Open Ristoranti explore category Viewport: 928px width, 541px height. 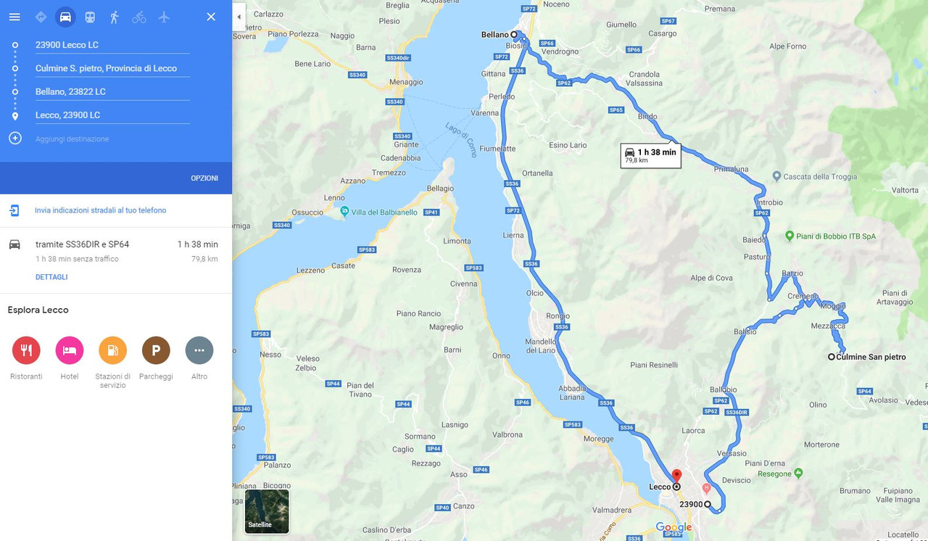tap(26, 350)
